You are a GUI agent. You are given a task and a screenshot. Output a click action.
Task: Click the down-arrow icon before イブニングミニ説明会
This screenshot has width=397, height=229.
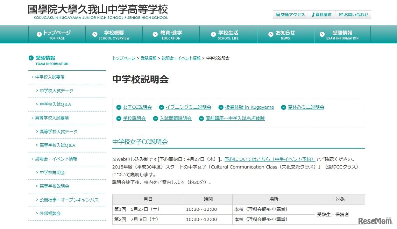coord(161,107)
